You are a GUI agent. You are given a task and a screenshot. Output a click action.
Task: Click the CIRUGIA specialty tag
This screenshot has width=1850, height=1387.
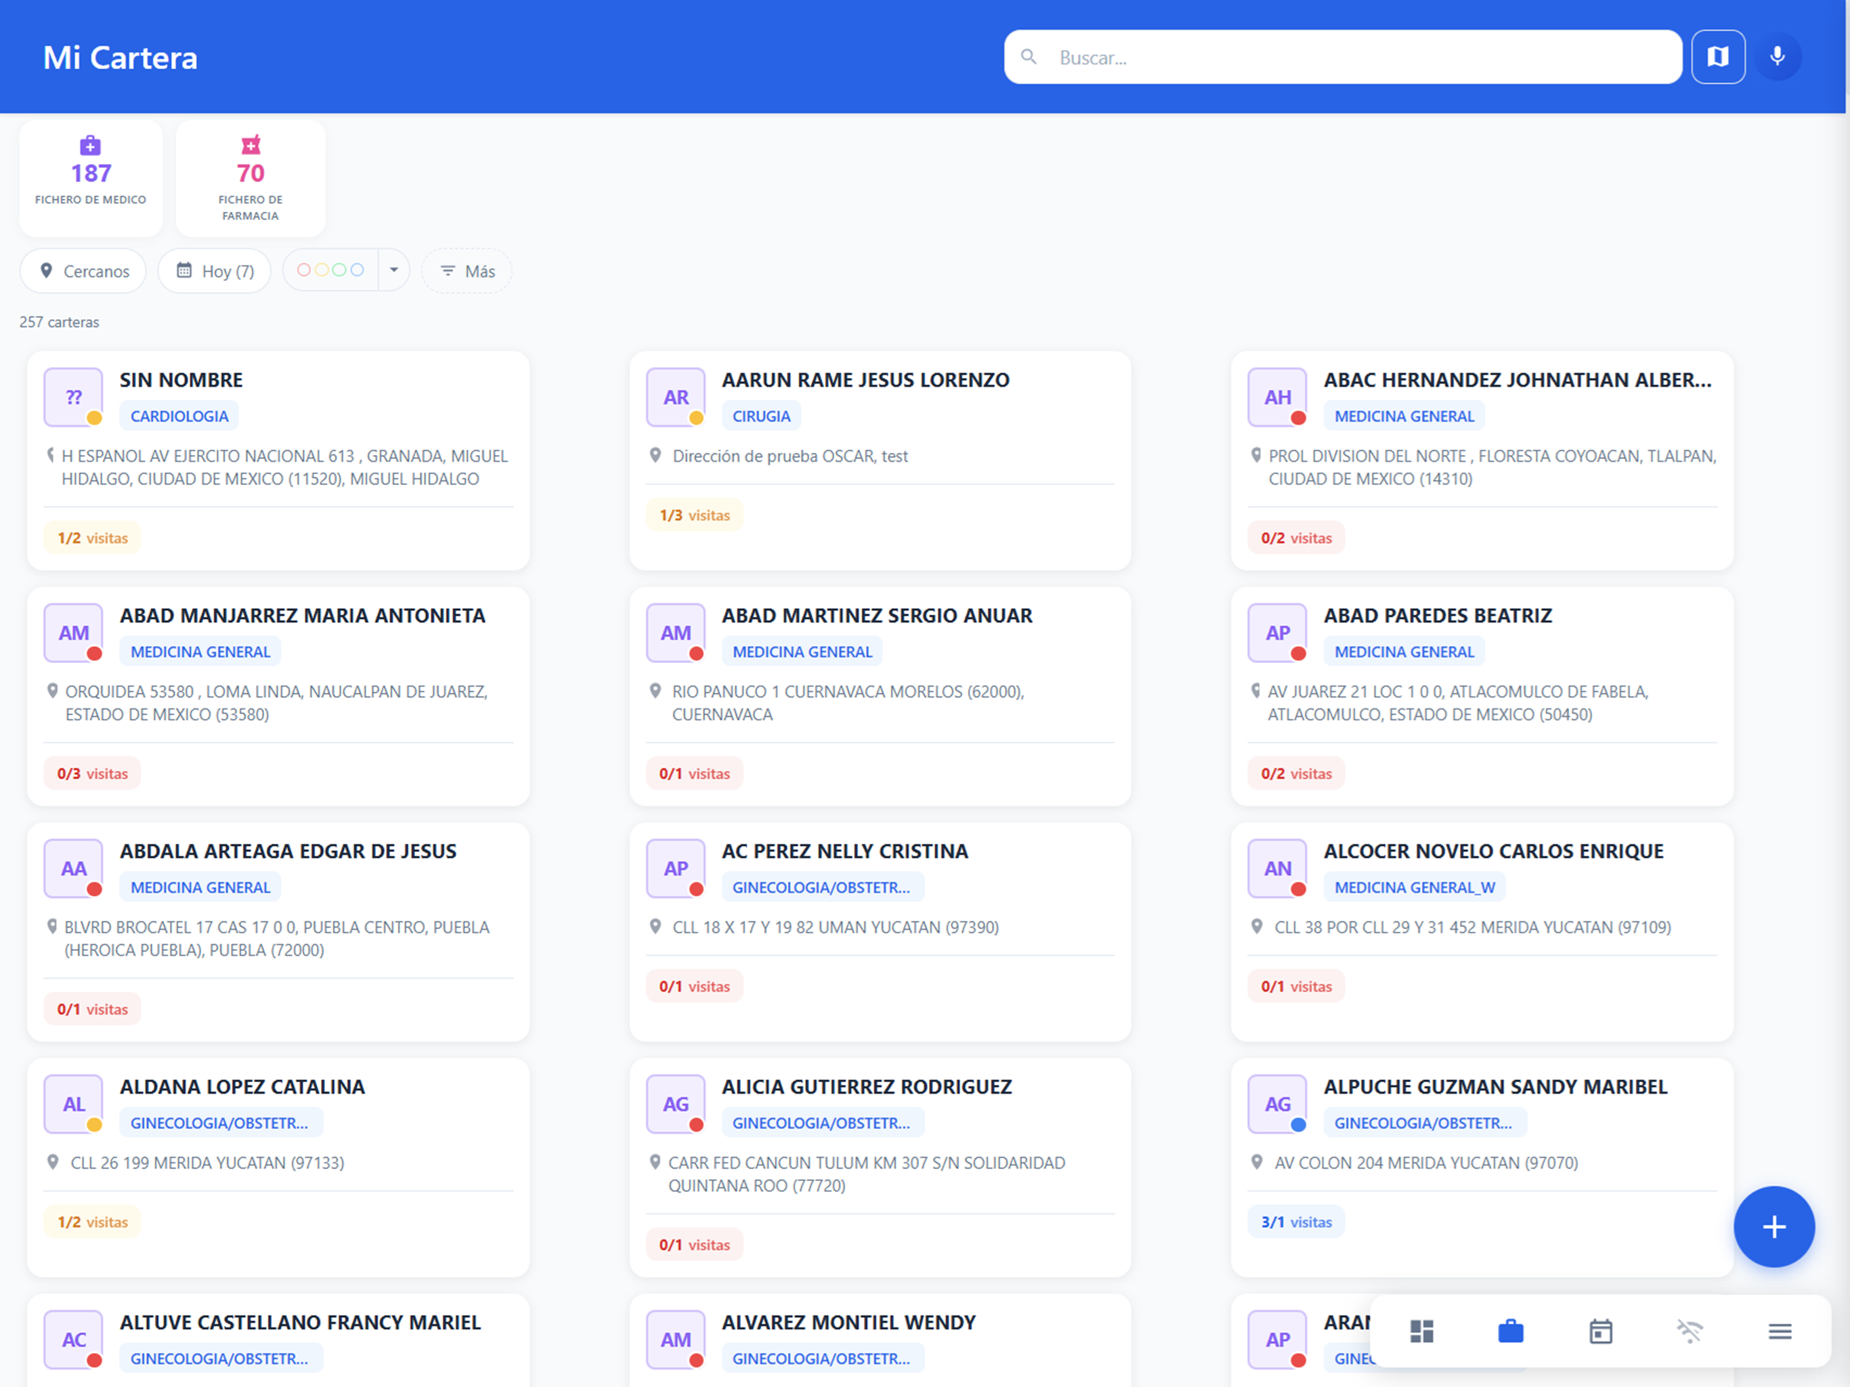click(761, 416)
